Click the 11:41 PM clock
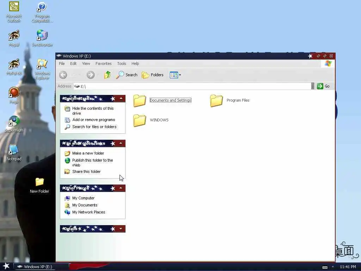This screenshot has height=271, width=361. click(348, 267)
